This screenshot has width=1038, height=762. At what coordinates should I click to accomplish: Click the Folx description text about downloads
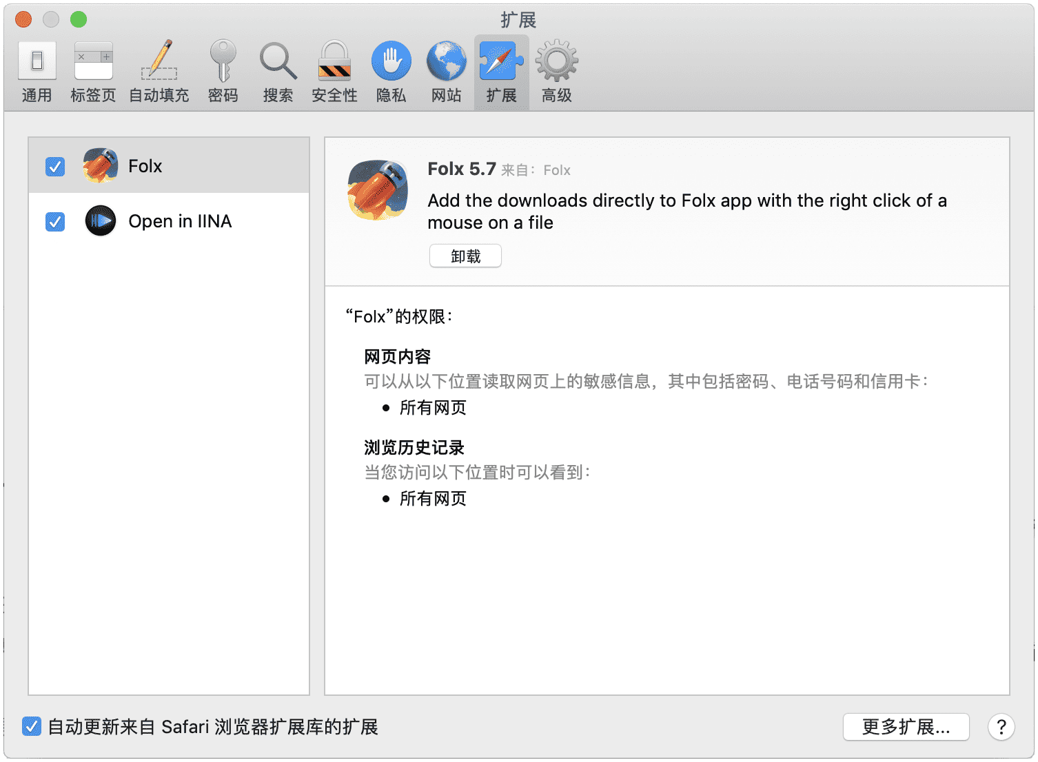click(687, 212)
